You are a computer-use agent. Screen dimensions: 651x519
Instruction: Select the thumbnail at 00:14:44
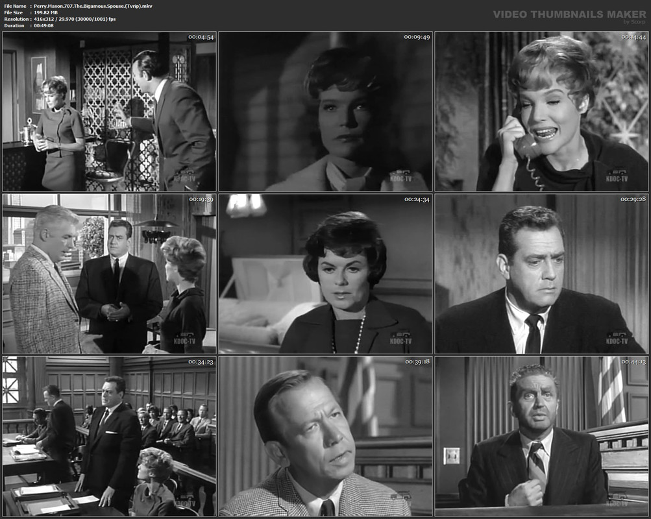541,111
